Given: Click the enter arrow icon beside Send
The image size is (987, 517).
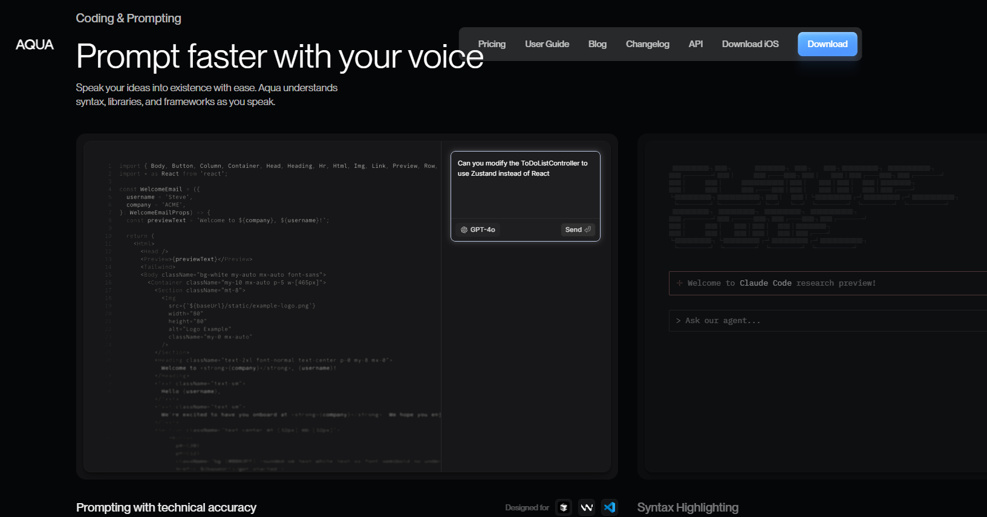Looking at the screenshot, I should coord(587,230).
